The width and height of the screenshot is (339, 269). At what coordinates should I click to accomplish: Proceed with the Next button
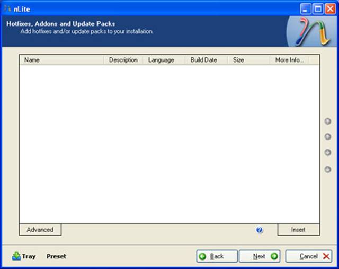coord(259,256)
